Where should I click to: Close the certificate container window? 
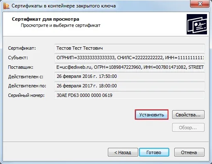[200, 4]
